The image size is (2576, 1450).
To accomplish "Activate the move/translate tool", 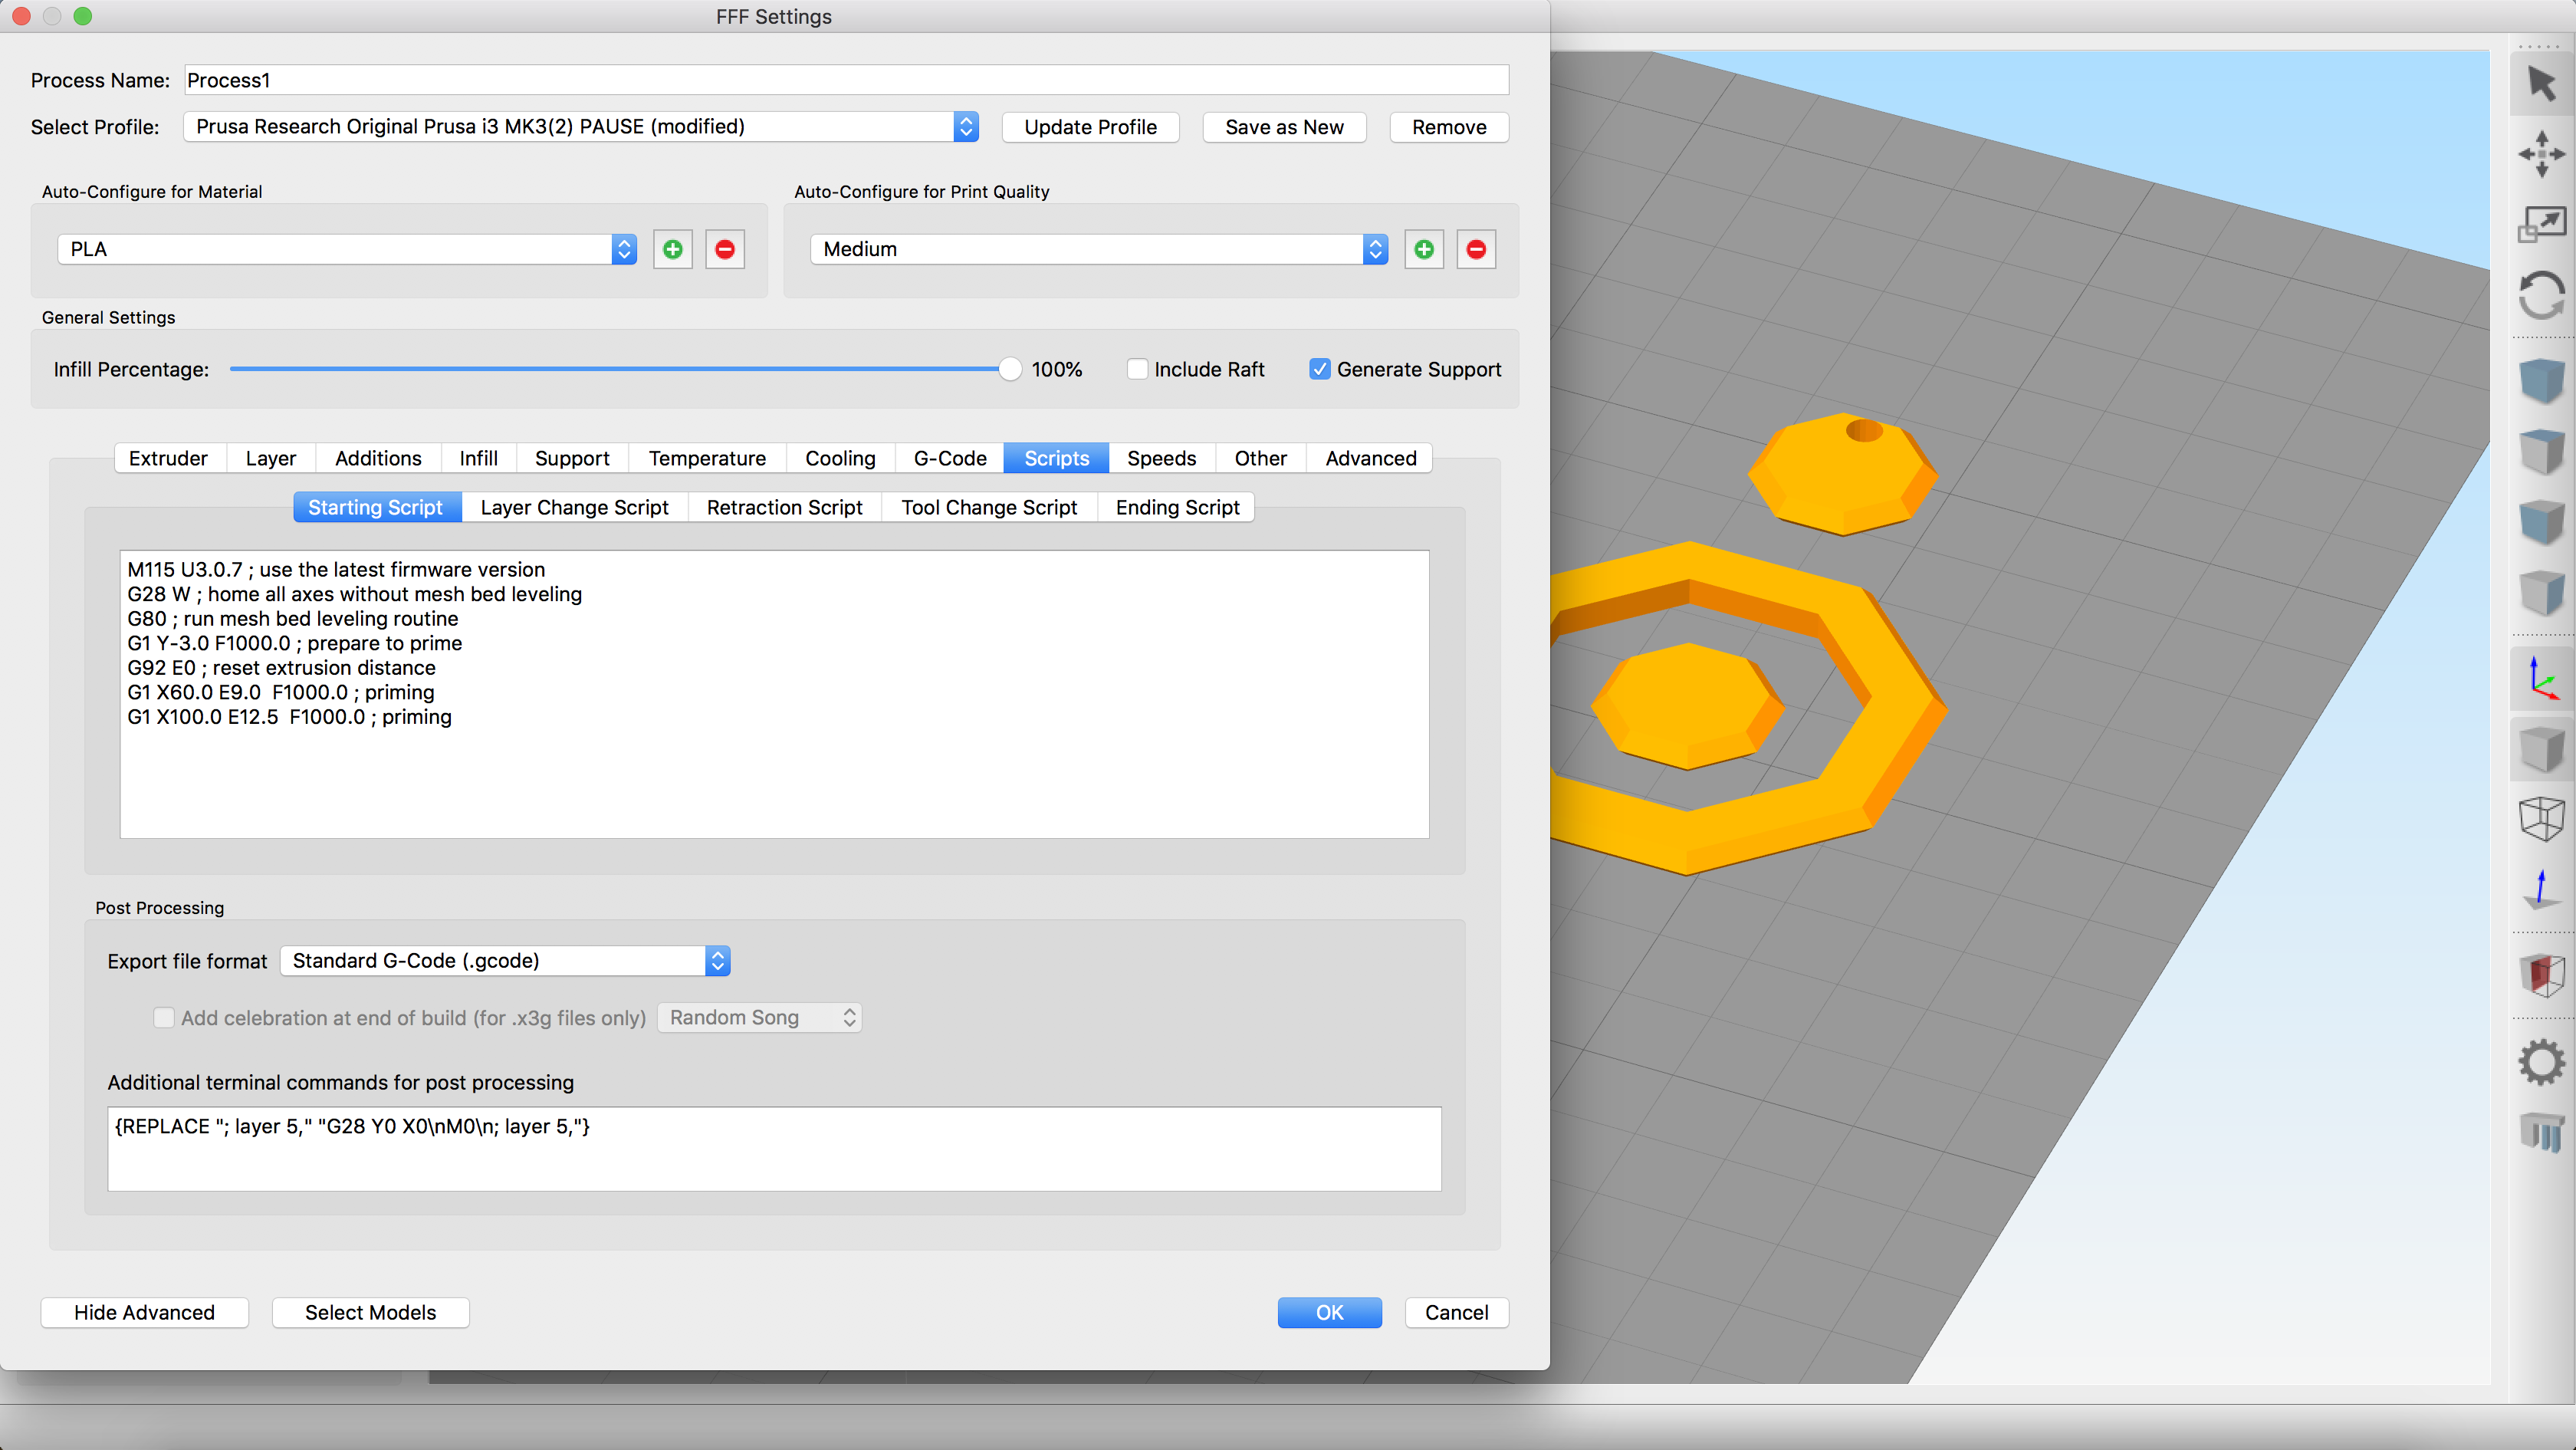I will [2541, 154].
